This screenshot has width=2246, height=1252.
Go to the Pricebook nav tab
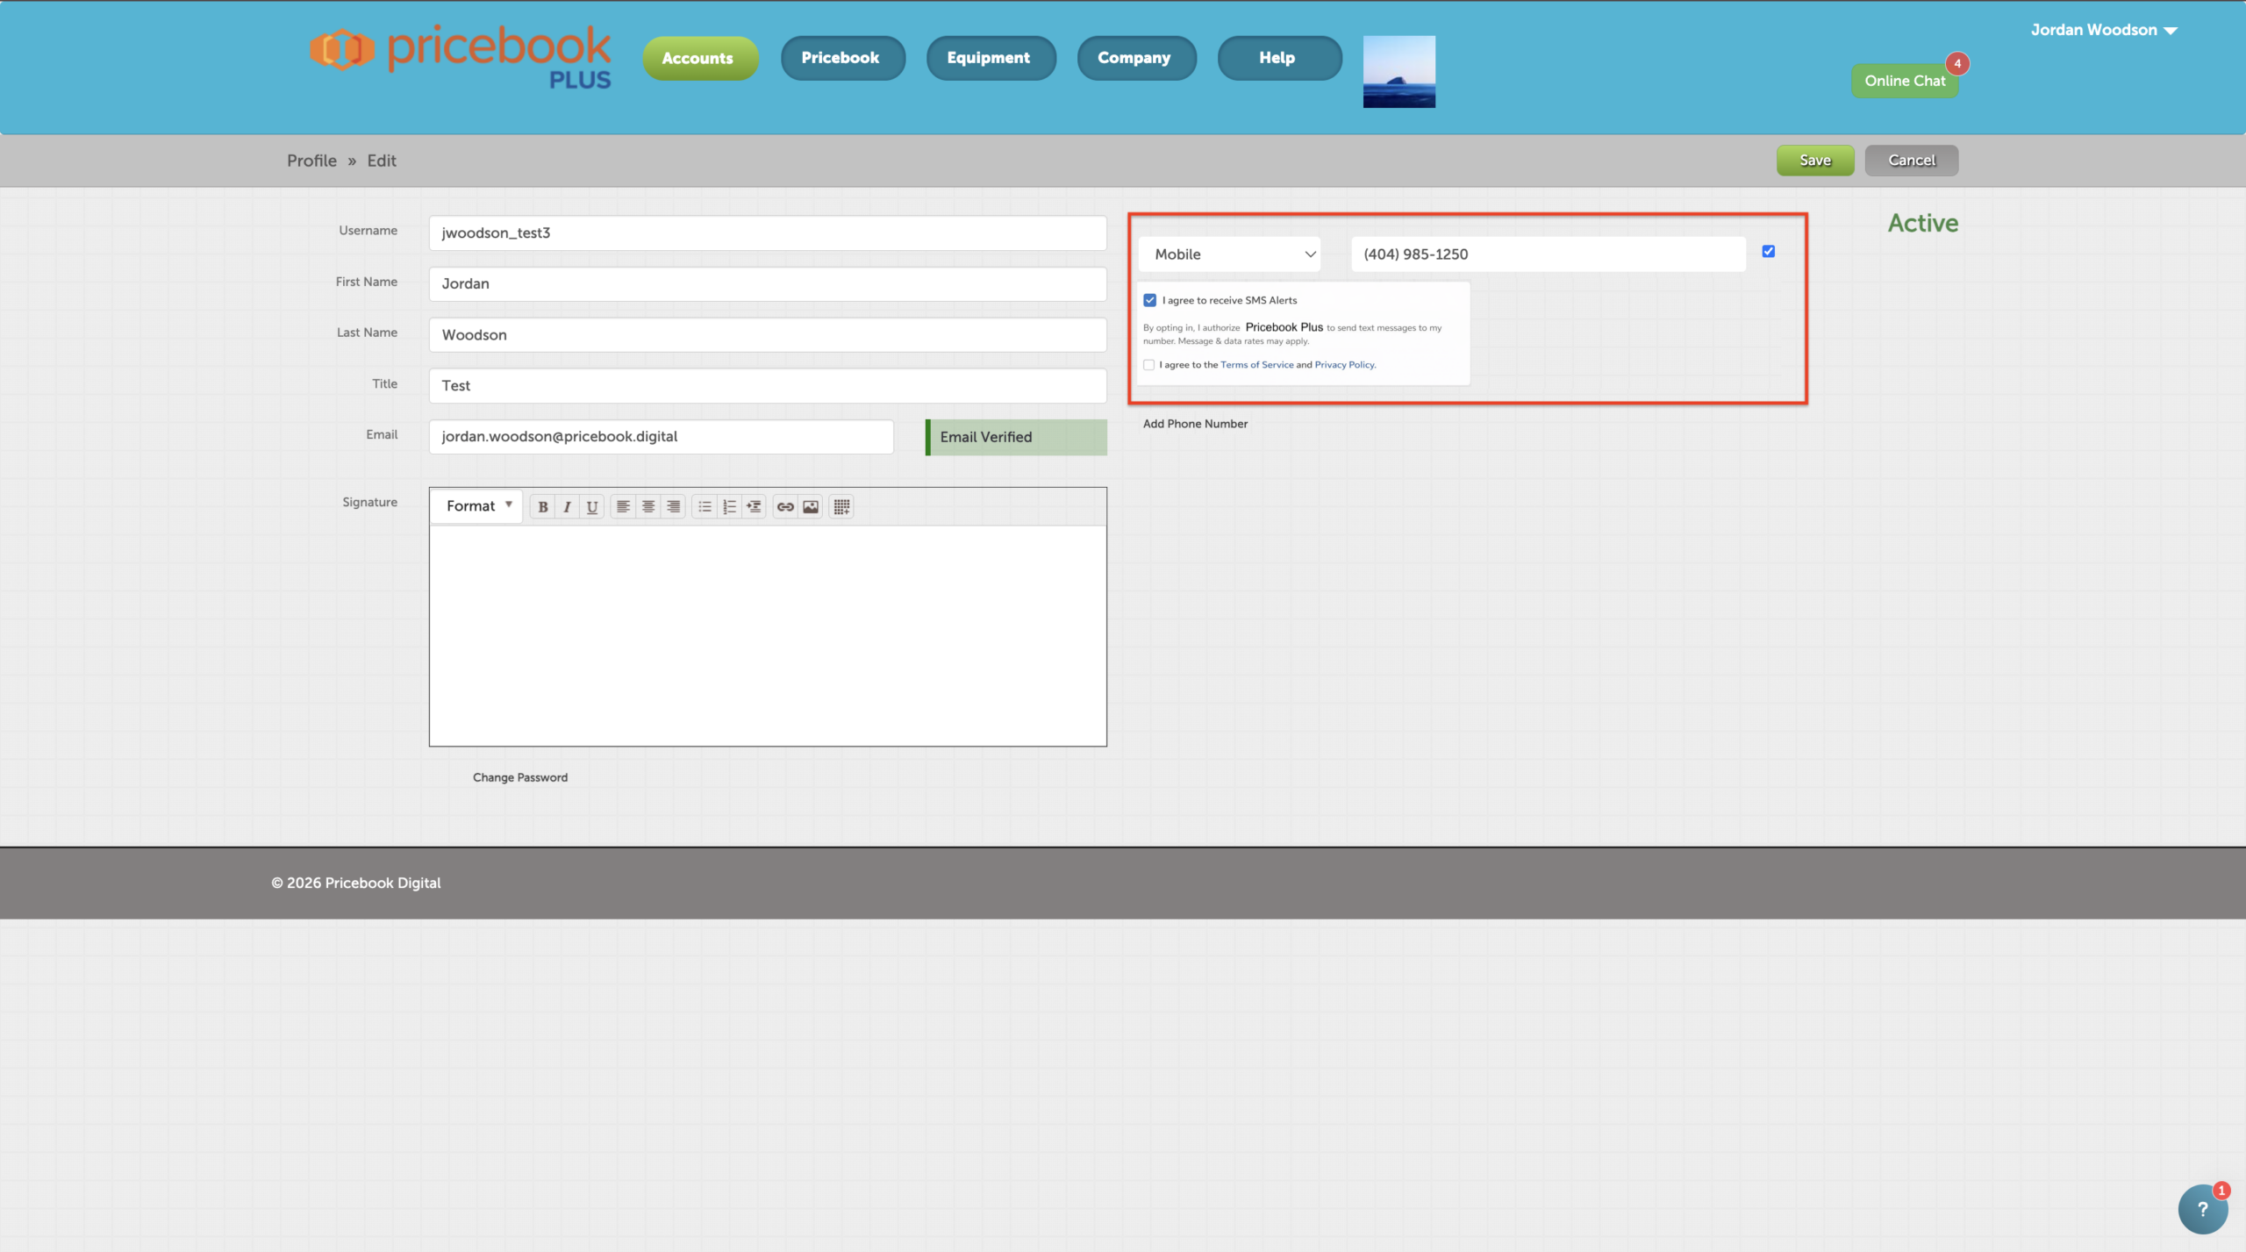[840, 58]
